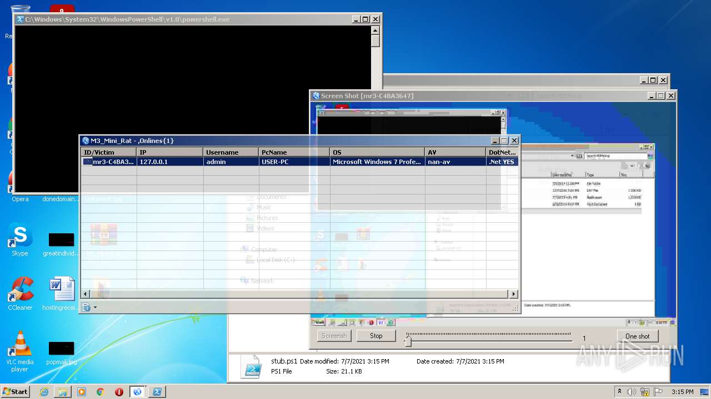Click OS cell Microsoft Windows 7 Profe...
This screenshot has width=711, height=399.
pyautogui.click(x=378, y=162)
